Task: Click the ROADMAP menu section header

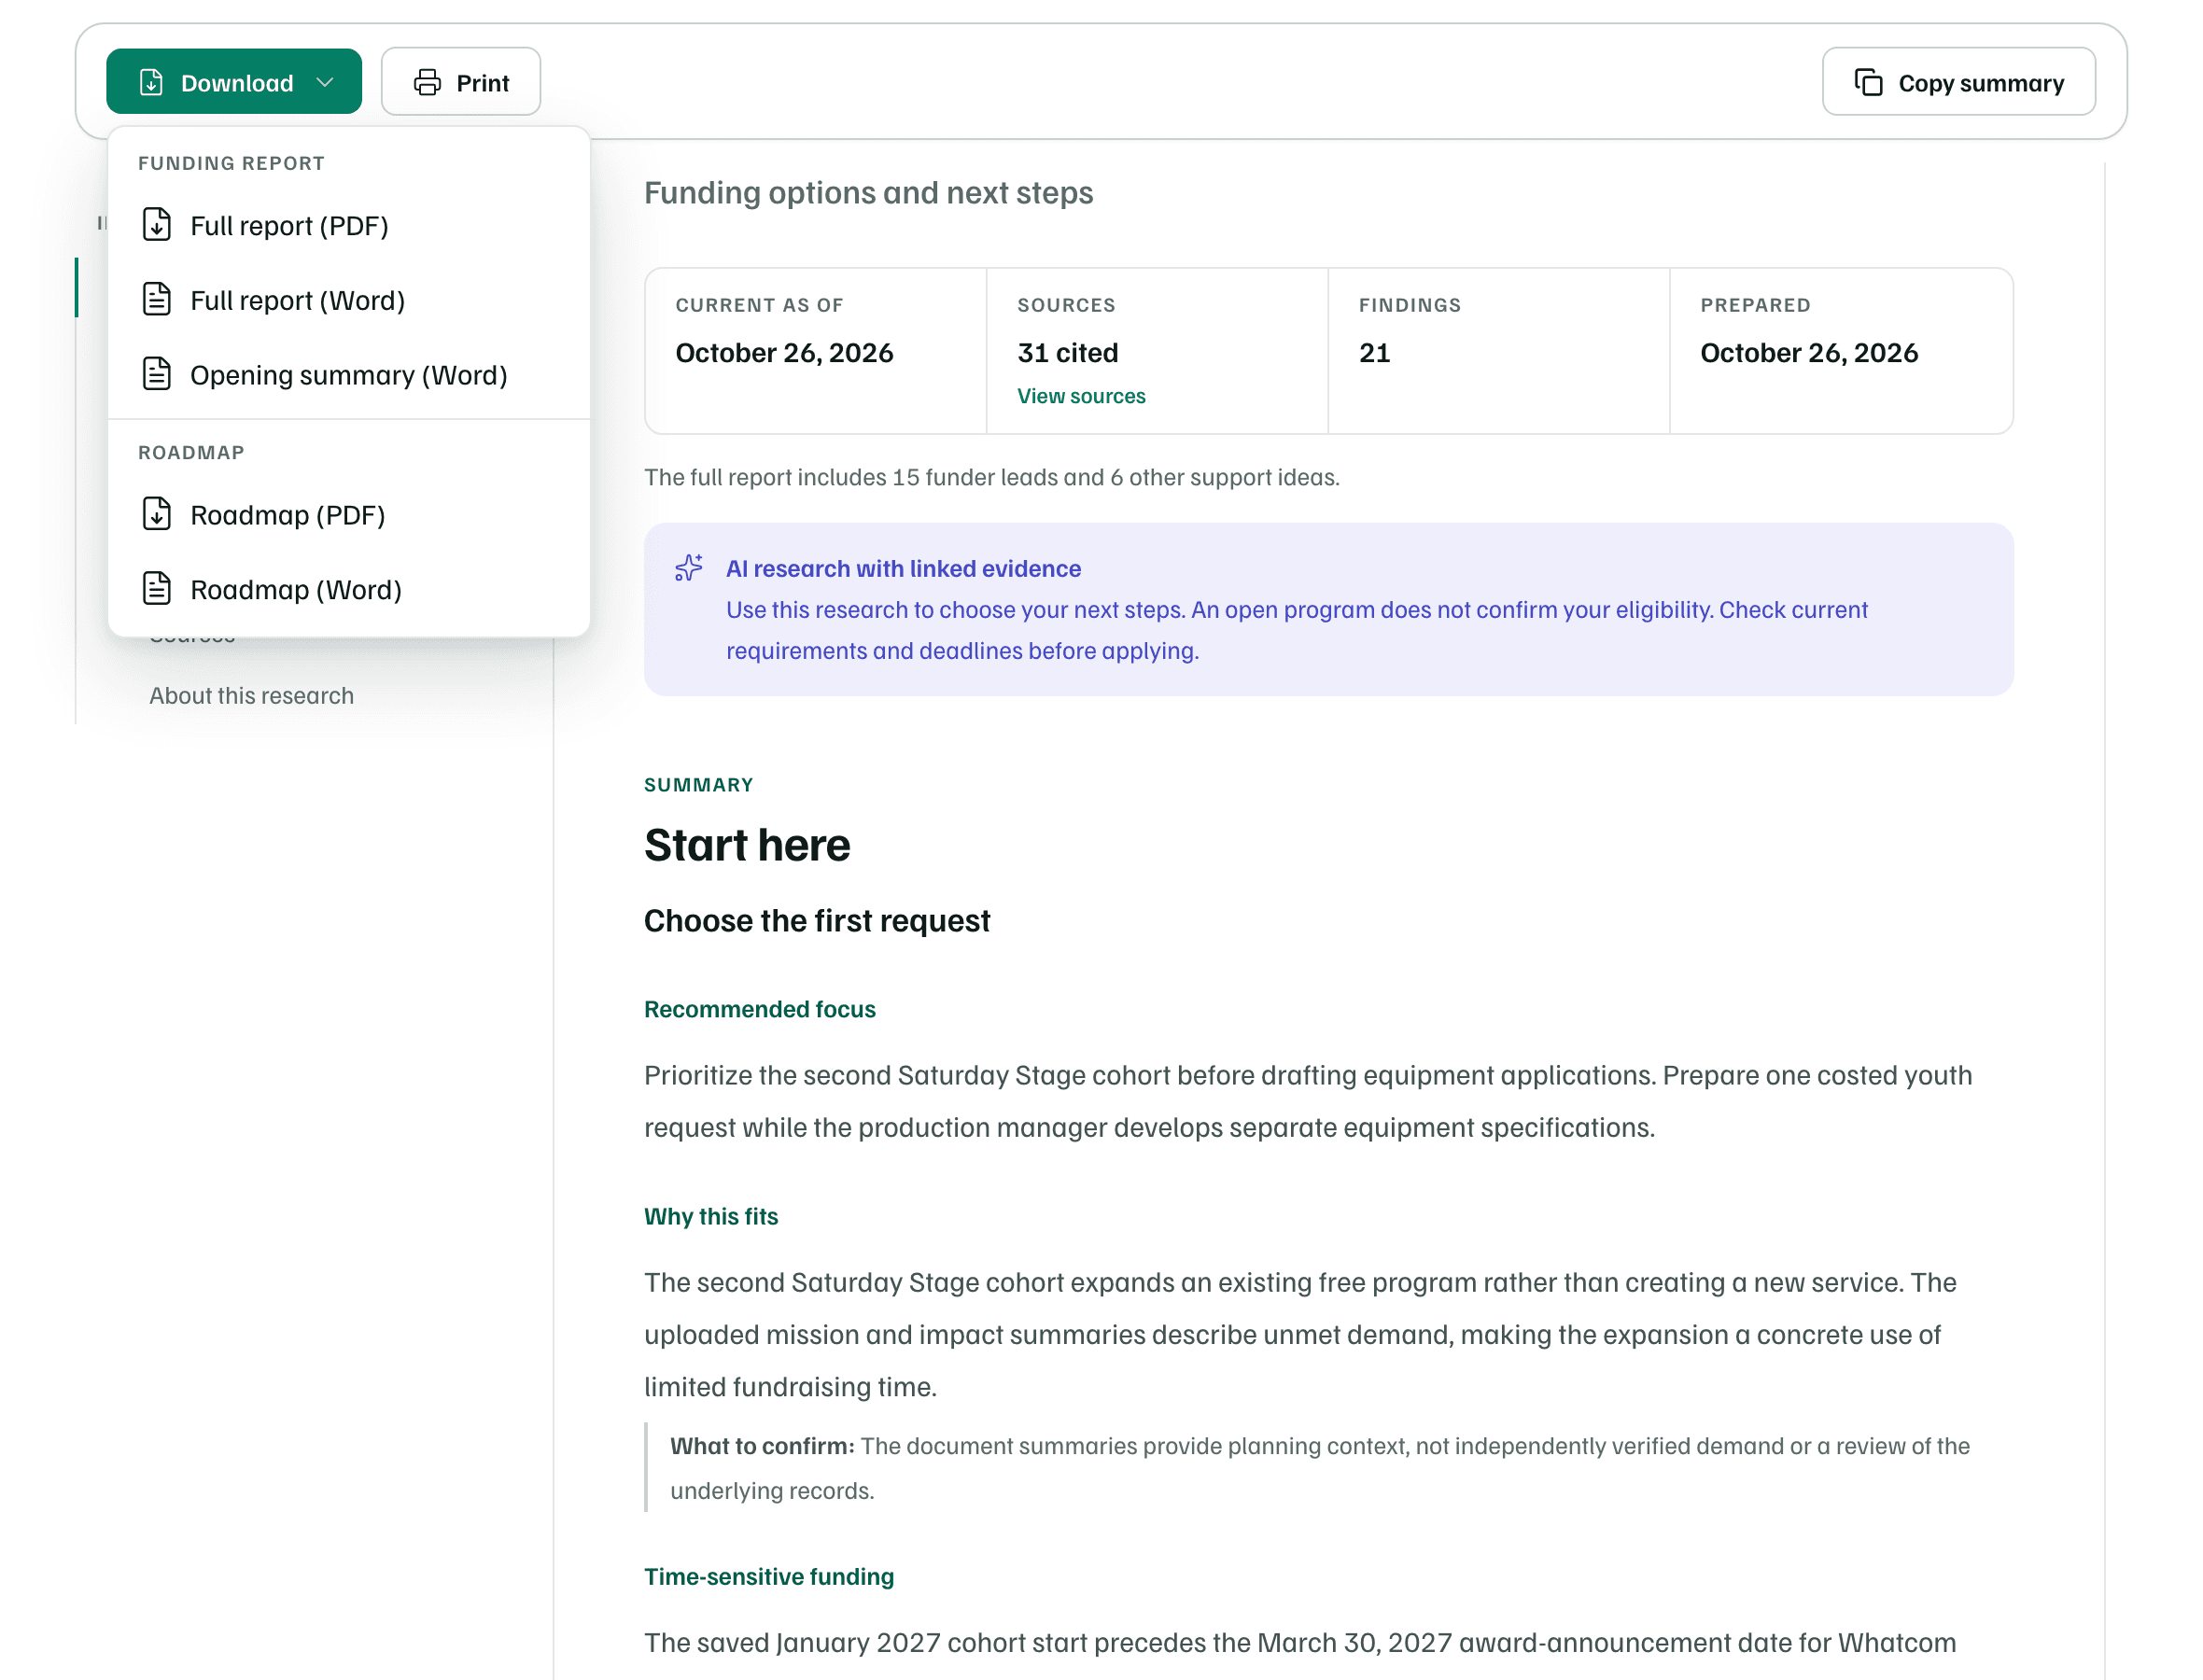Action: 191,452
